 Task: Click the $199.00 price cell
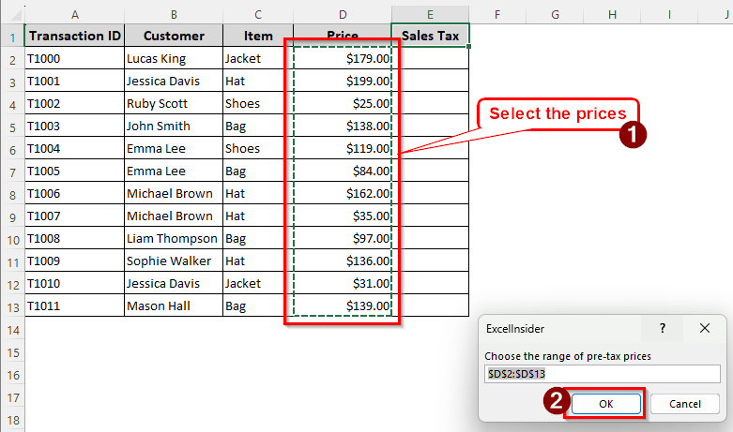pos(343,81)
